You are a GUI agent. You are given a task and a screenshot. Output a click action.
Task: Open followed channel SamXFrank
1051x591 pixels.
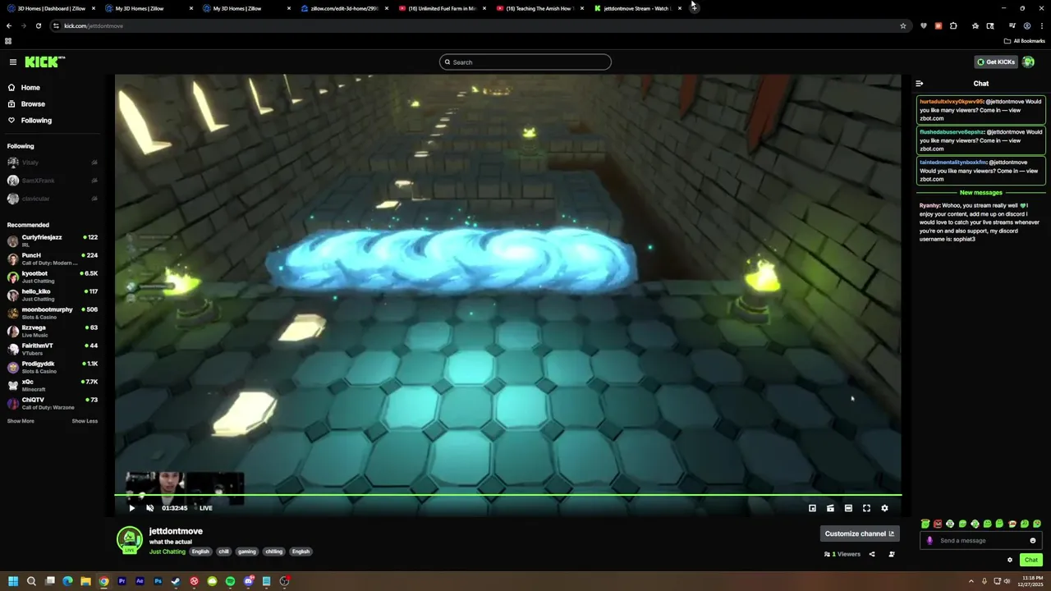(53, 181)
